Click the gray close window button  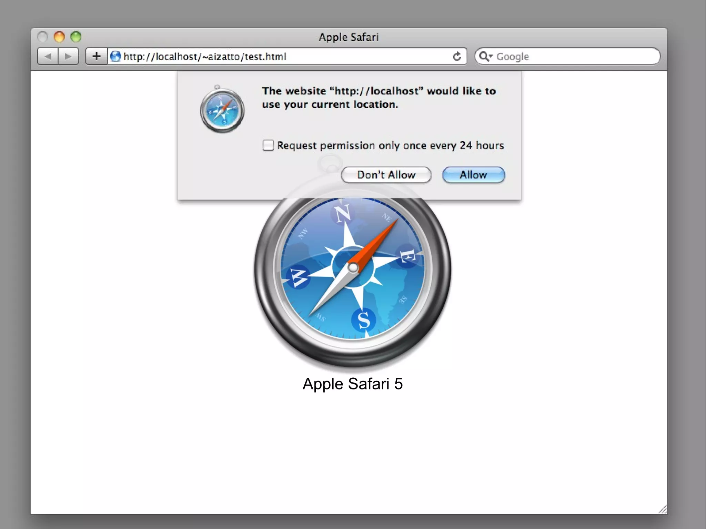point(42,37)
